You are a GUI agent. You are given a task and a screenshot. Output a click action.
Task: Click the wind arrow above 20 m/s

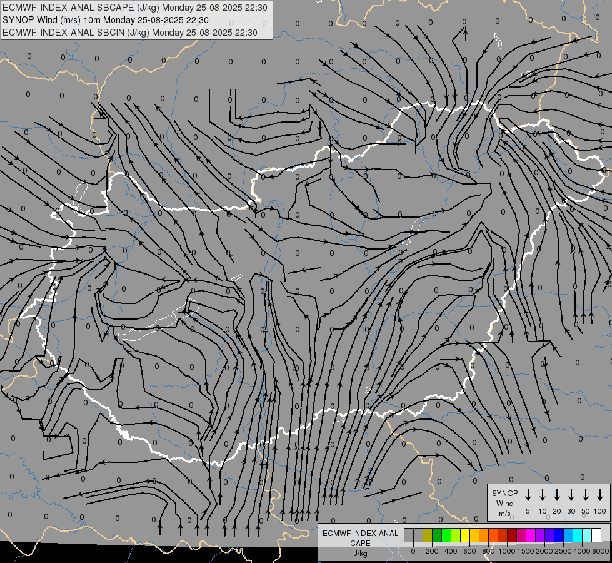(556, 495)
